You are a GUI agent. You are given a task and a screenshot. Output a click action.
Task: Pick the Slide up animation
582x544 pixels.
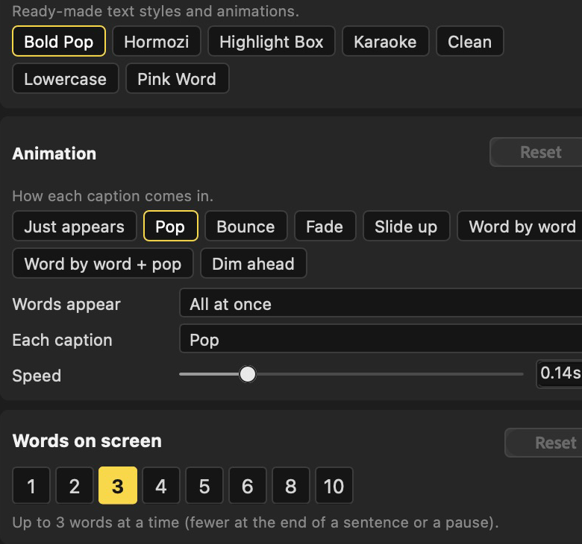coord(406,227)
